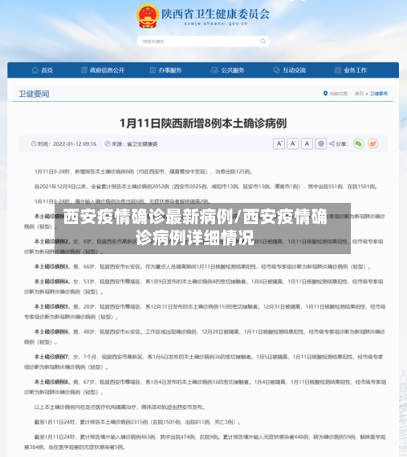Click the icon beside 业务工作
The height and width of the screenshot is (457, 407).
[338, 70]
